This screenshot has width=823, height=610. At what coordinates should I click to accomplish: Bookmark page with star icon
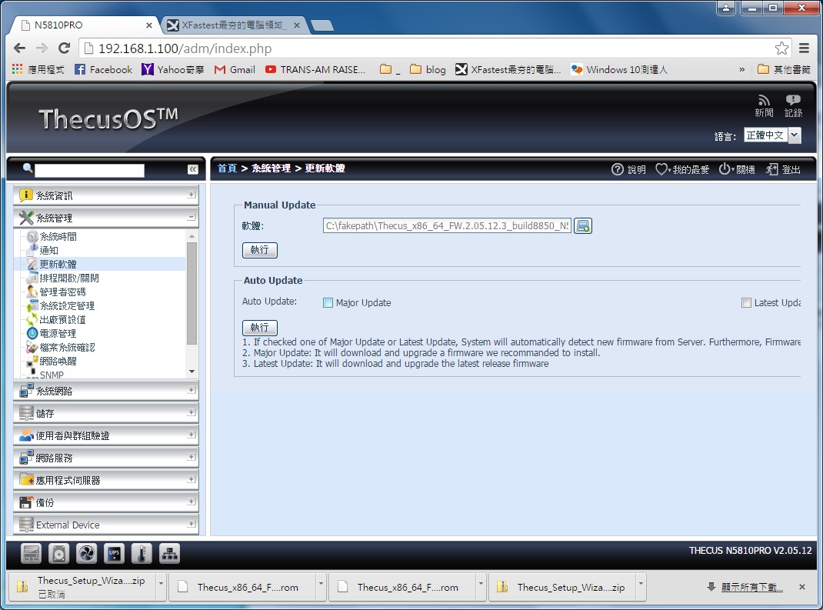point(781,48)
